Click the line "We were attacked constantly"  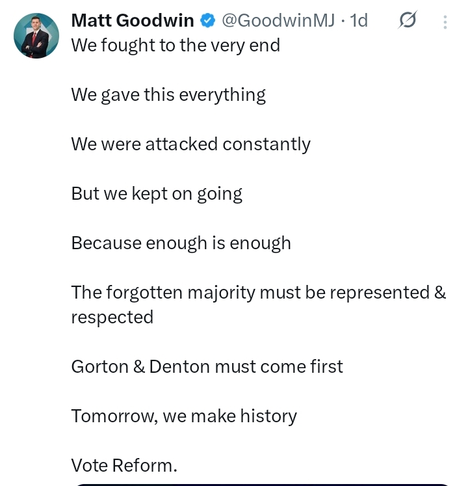(x=190, y=144)
